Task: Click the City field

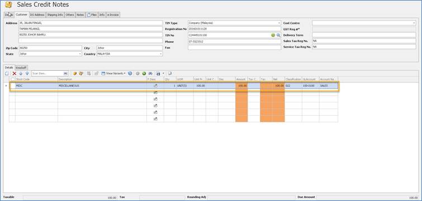Action: pyautogui.click(x=130, y=48)
